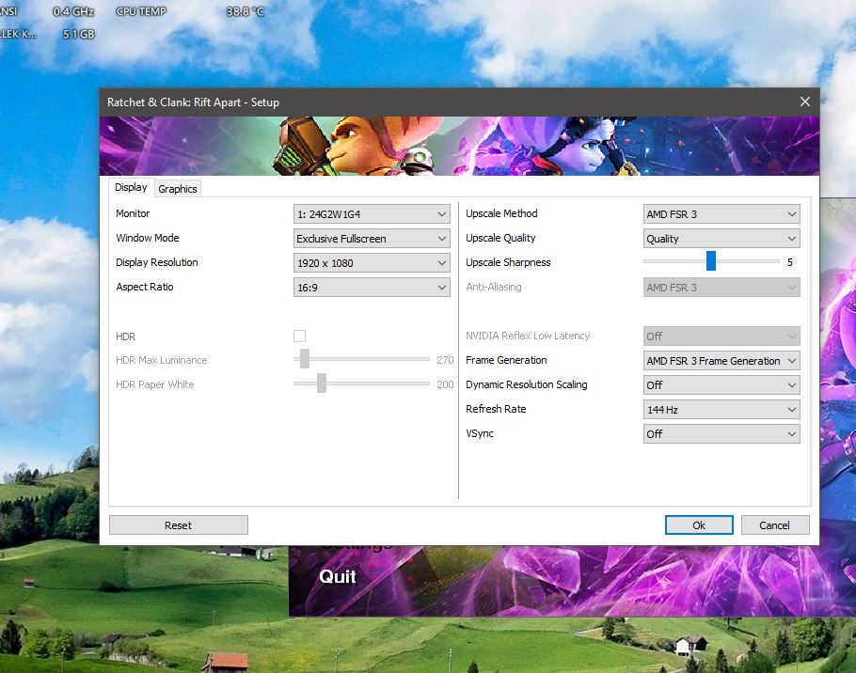Click the 5.1 GB overlay reading
Image resolution: width=856 pixels, height=673 pixels.
pyautogui.click(x=78, y=34)
